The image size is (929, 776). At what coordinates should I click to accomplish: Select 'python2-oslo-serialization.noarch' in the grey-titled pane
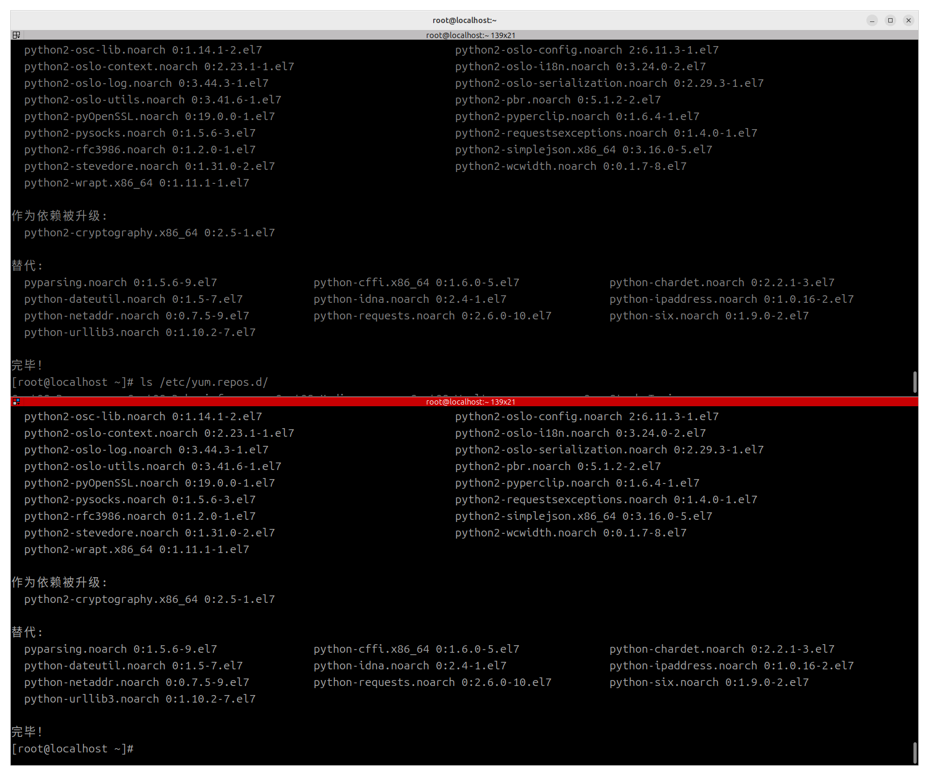point(561,83)
